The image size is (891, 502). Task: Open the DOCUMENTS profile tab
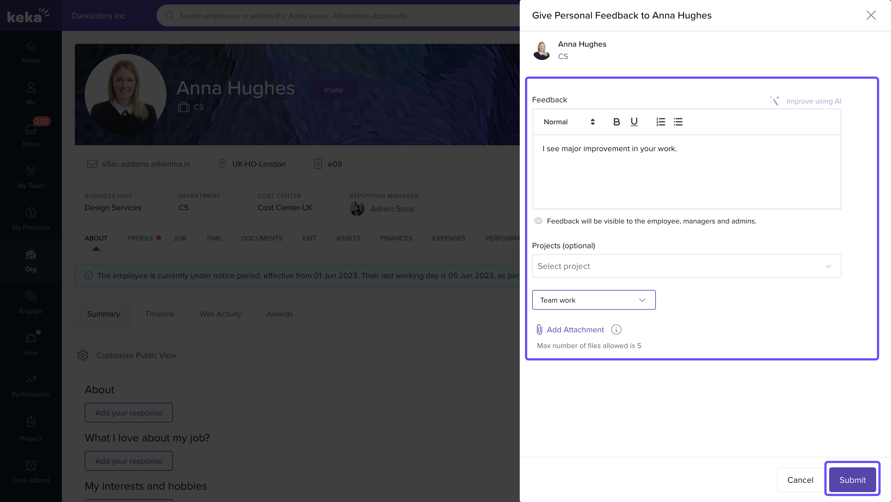(261, 238)
